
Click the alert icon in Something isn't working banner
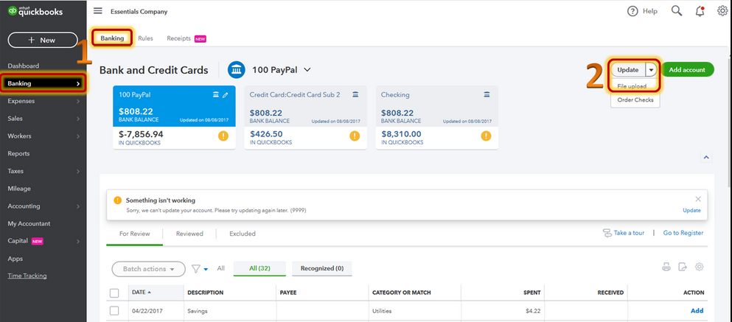(x=118, y=200)
